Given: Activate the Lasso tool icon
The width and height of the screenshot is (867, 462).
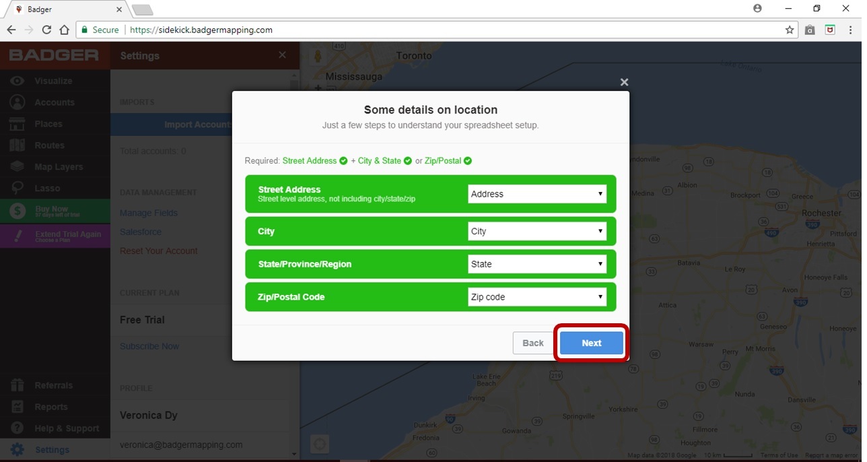Looking at the screenshot, I should click(x=18, y=189).
